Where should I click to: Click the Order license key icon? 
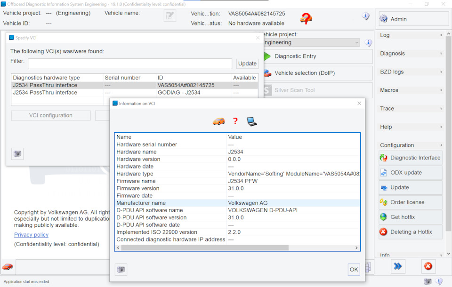tap(383, 202)
